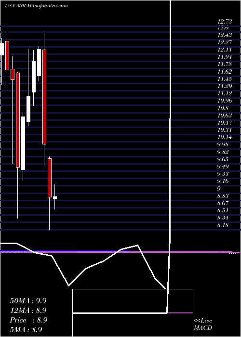The image size is (241, 337).
Task: Click the 8.34 price label
Action: point(223,218)
